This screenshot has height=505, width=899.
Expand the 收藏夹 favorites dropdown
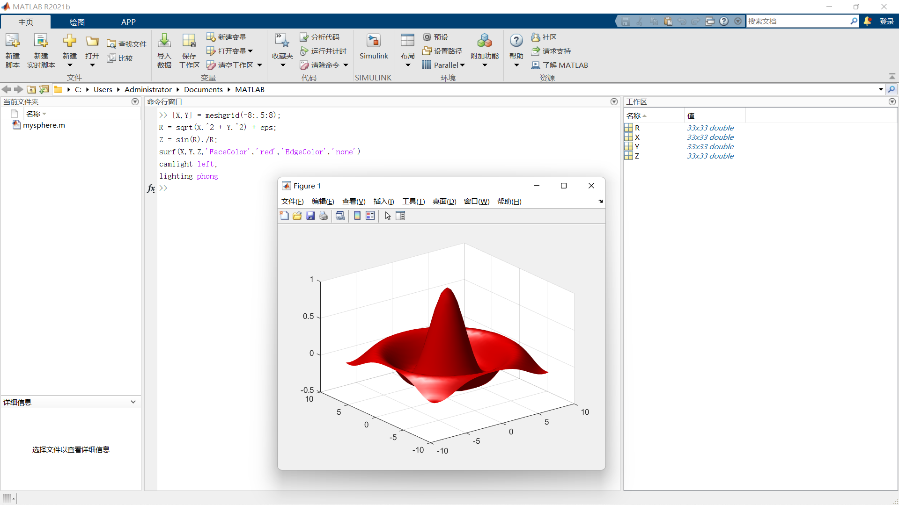pyautogui.click(x=283, y=65)
